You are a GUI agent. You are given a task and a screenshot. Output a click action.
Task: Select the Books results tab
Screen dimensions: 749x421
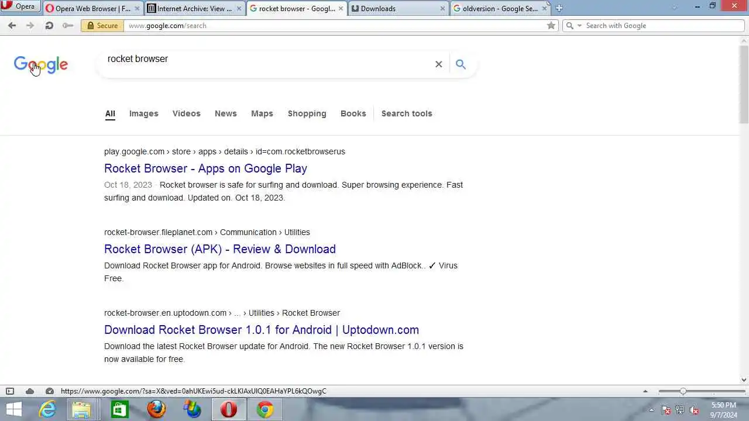coord(353,113)
